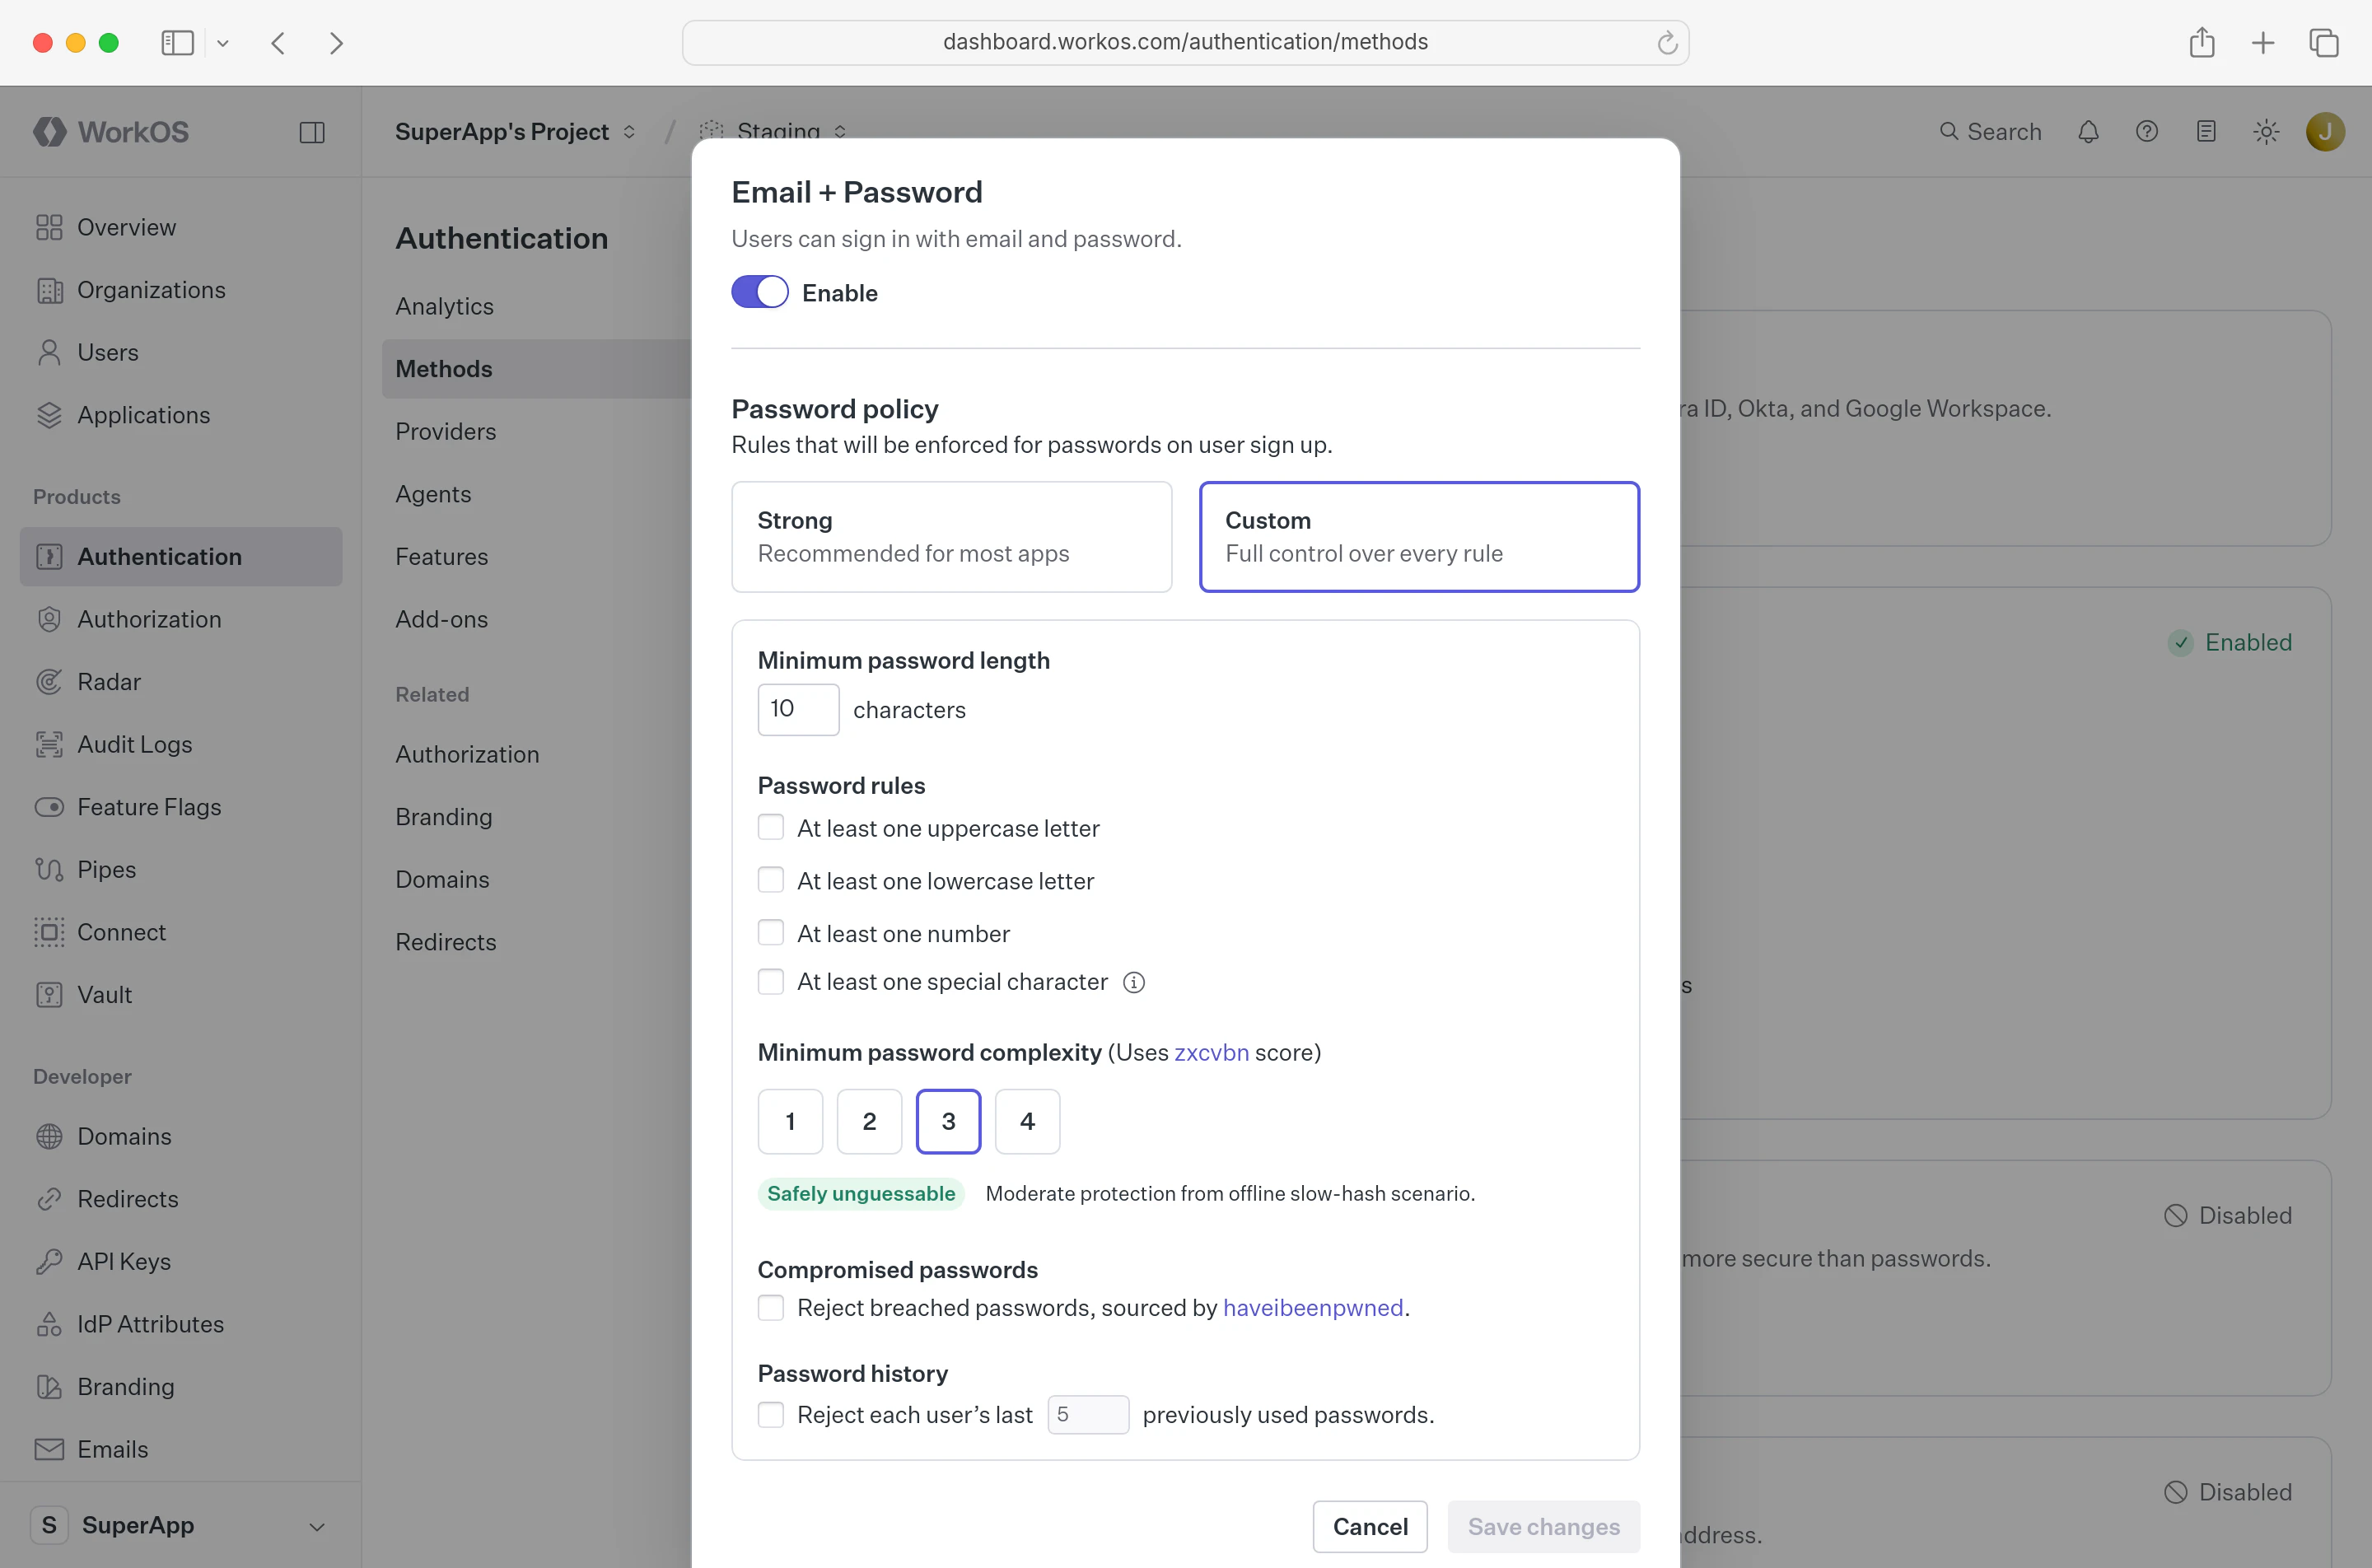Click the IdP Attributes icon
The width and height of the screenshot is (2372, 1568).
[x=49, y=1324]
